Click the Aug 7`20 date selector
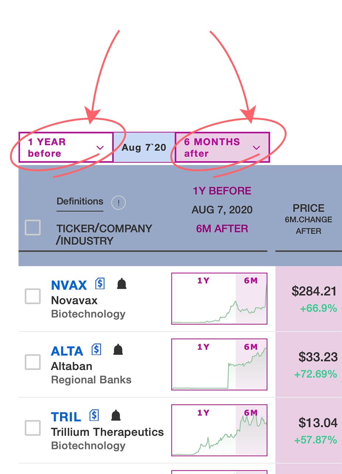Viewport: 342px width, 474px height. [x=144, y=147]
